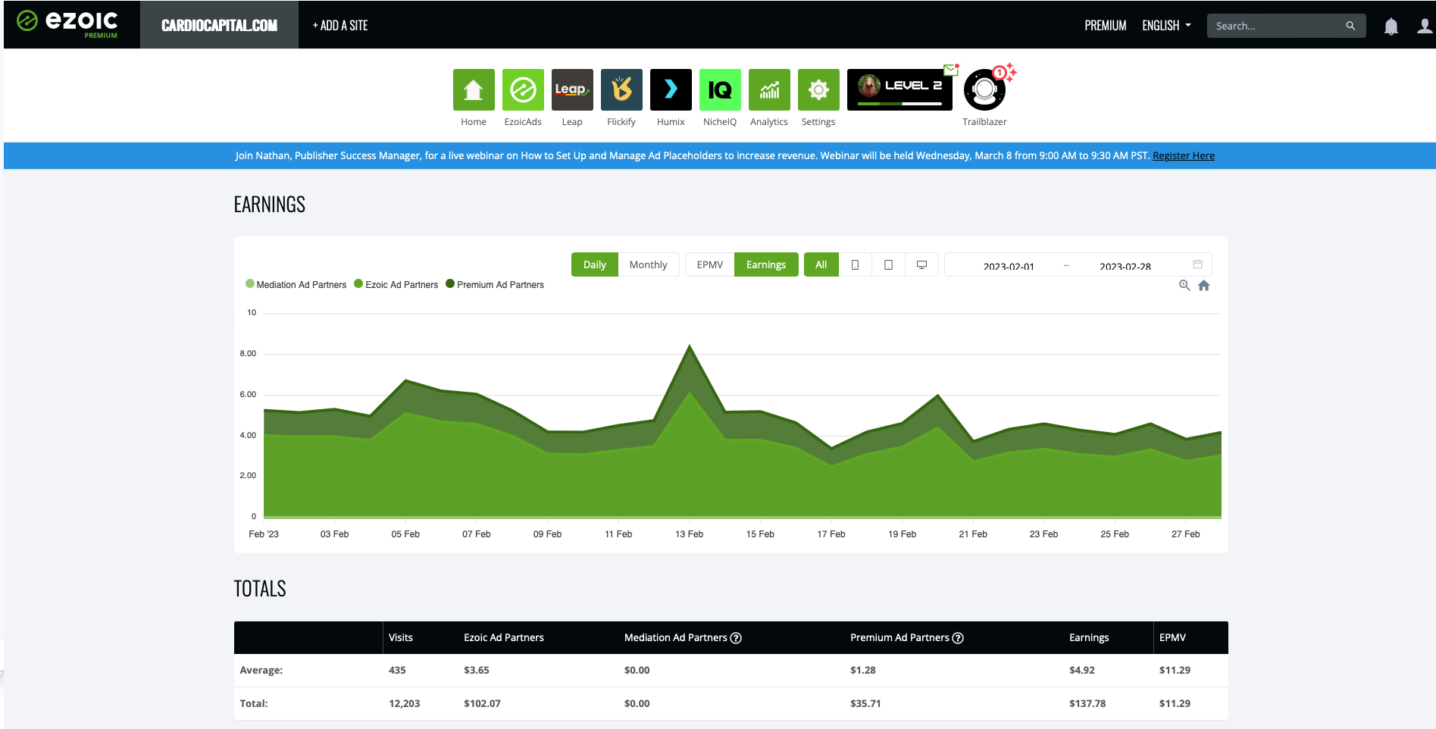Switch chart to Monthly view
This screenshot has width=1436, height=729.
[x=649, y=264]
